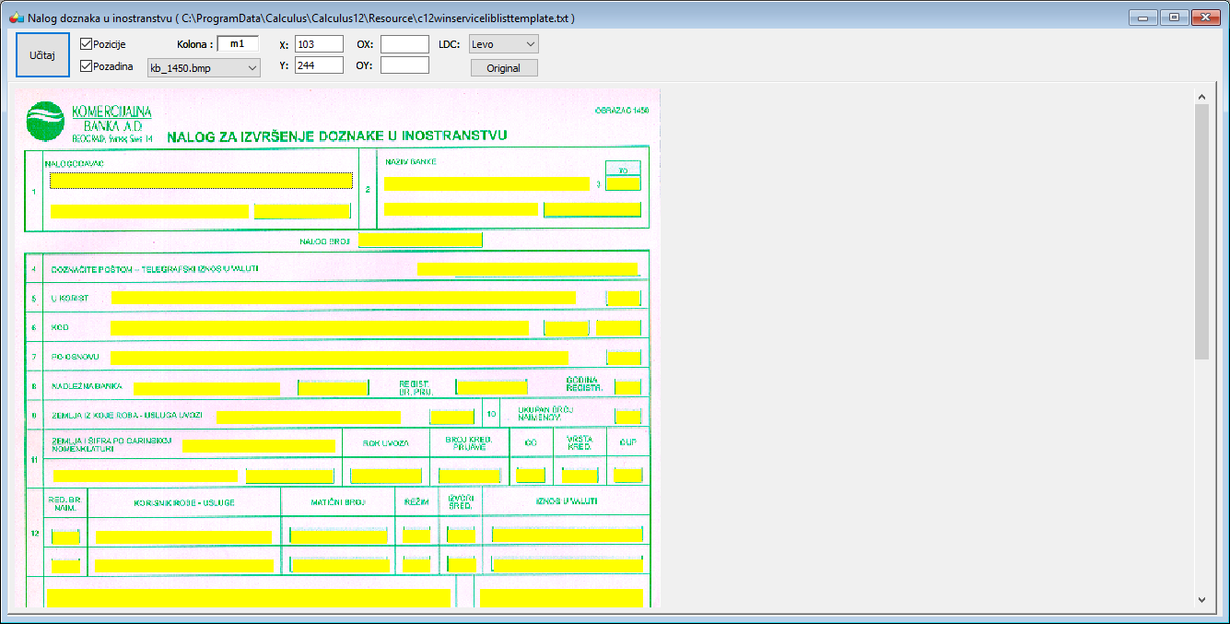The height and width of the screenshot is (624, 1230).
Task: Click the scrollbar down arrow
Action: coord(1201,599)
